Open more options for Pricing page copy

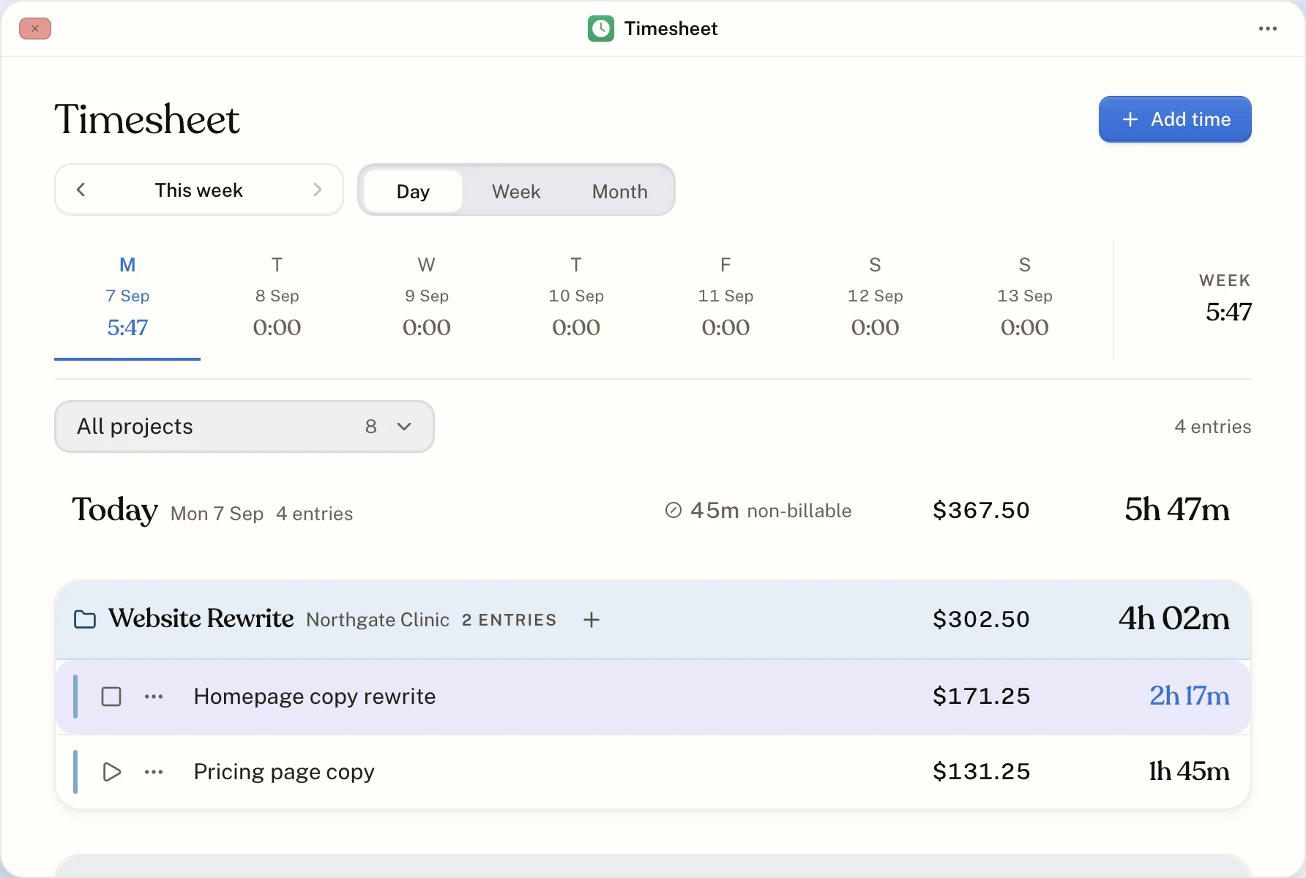[154, 772]
